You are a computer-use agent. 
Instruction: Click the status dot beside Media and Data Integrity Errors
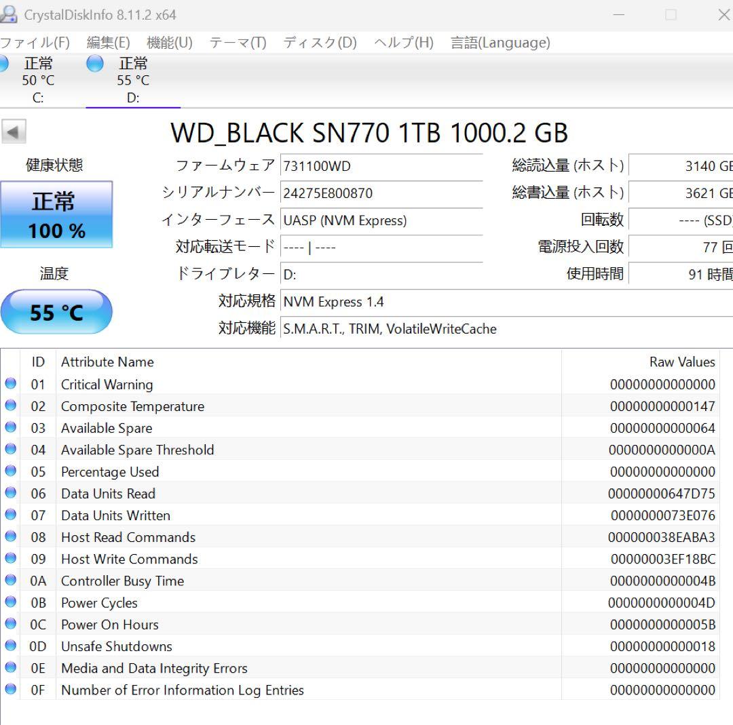pos(10,668)
